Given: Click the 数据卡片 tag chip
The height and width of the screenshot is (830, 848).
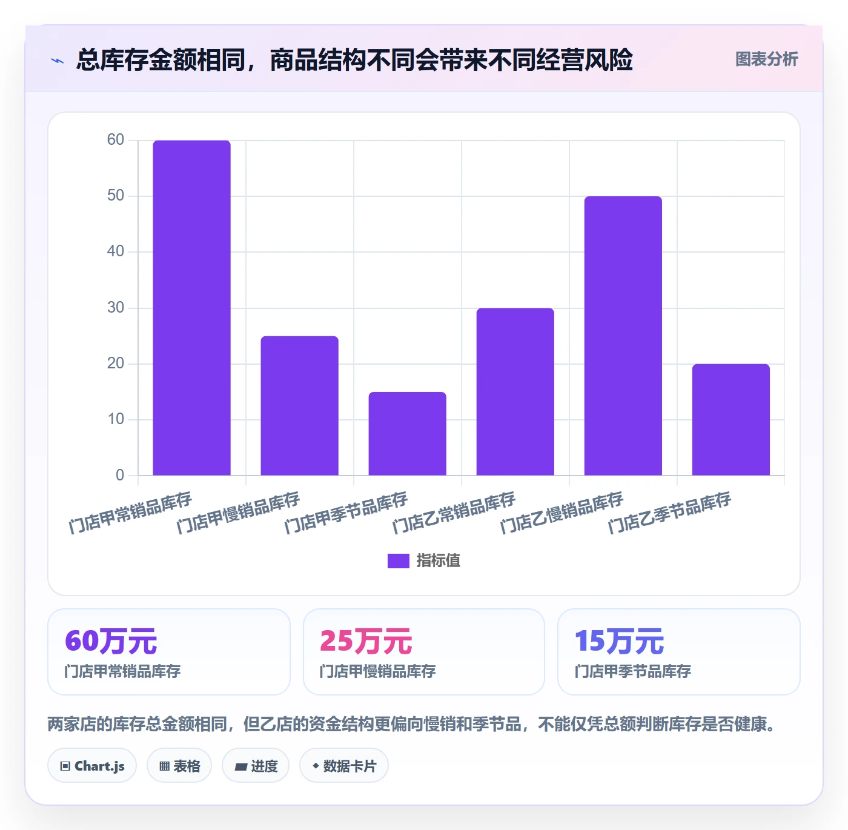Looking at the screenshot, I should click(x=344, y=766).
